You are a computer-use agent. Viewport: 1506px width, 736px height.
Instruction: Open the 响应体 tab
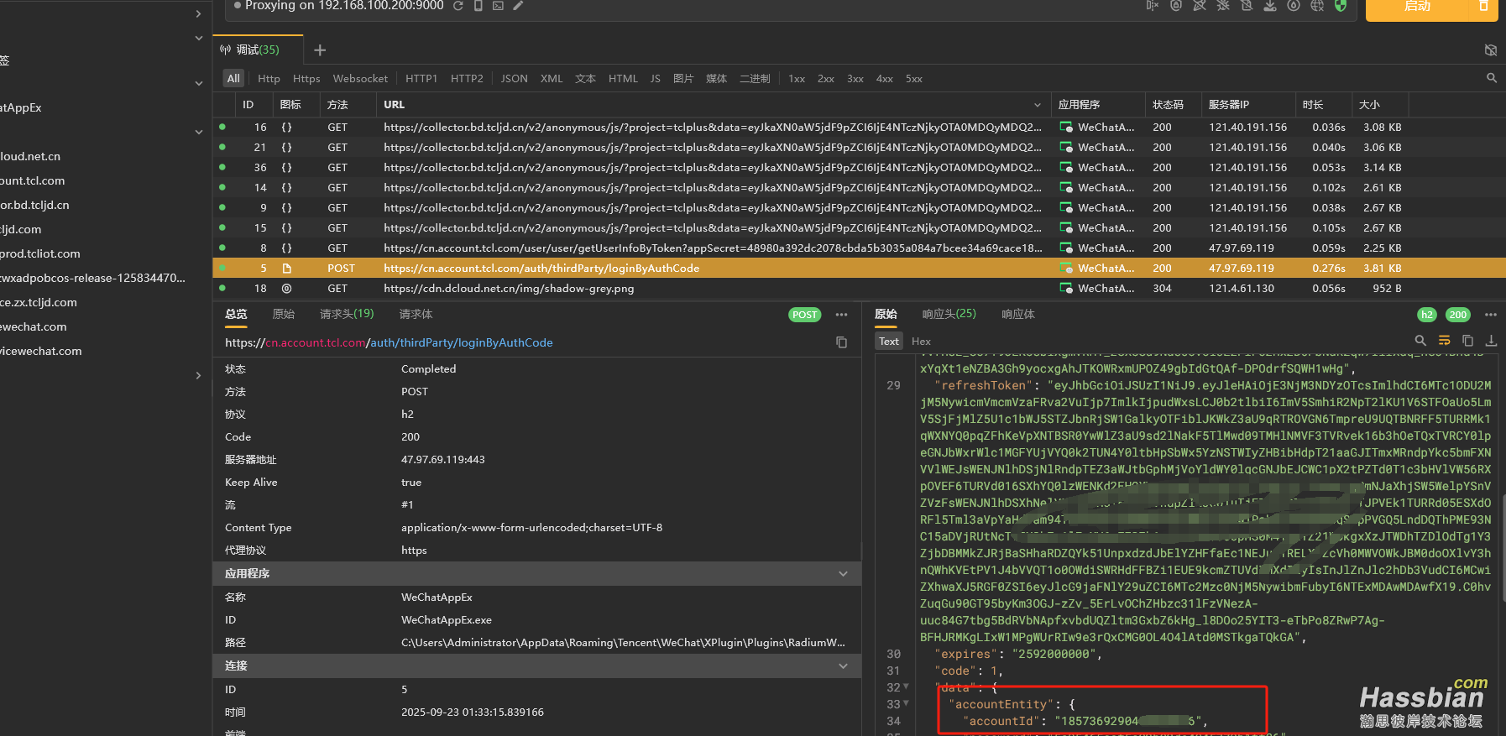pos(1017,315)
